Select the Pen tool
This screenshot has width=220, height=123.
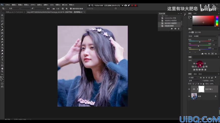coord(2,57)
